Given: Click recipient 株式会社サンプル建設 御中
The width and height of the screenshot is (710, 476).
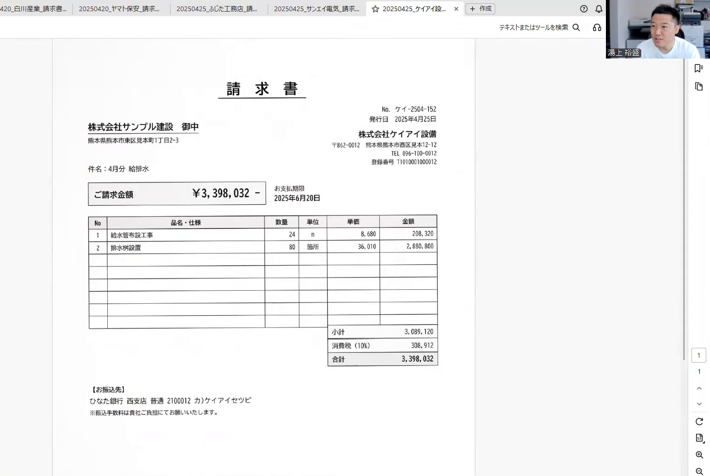Looking at the screenshot, I should coord(143,127).
